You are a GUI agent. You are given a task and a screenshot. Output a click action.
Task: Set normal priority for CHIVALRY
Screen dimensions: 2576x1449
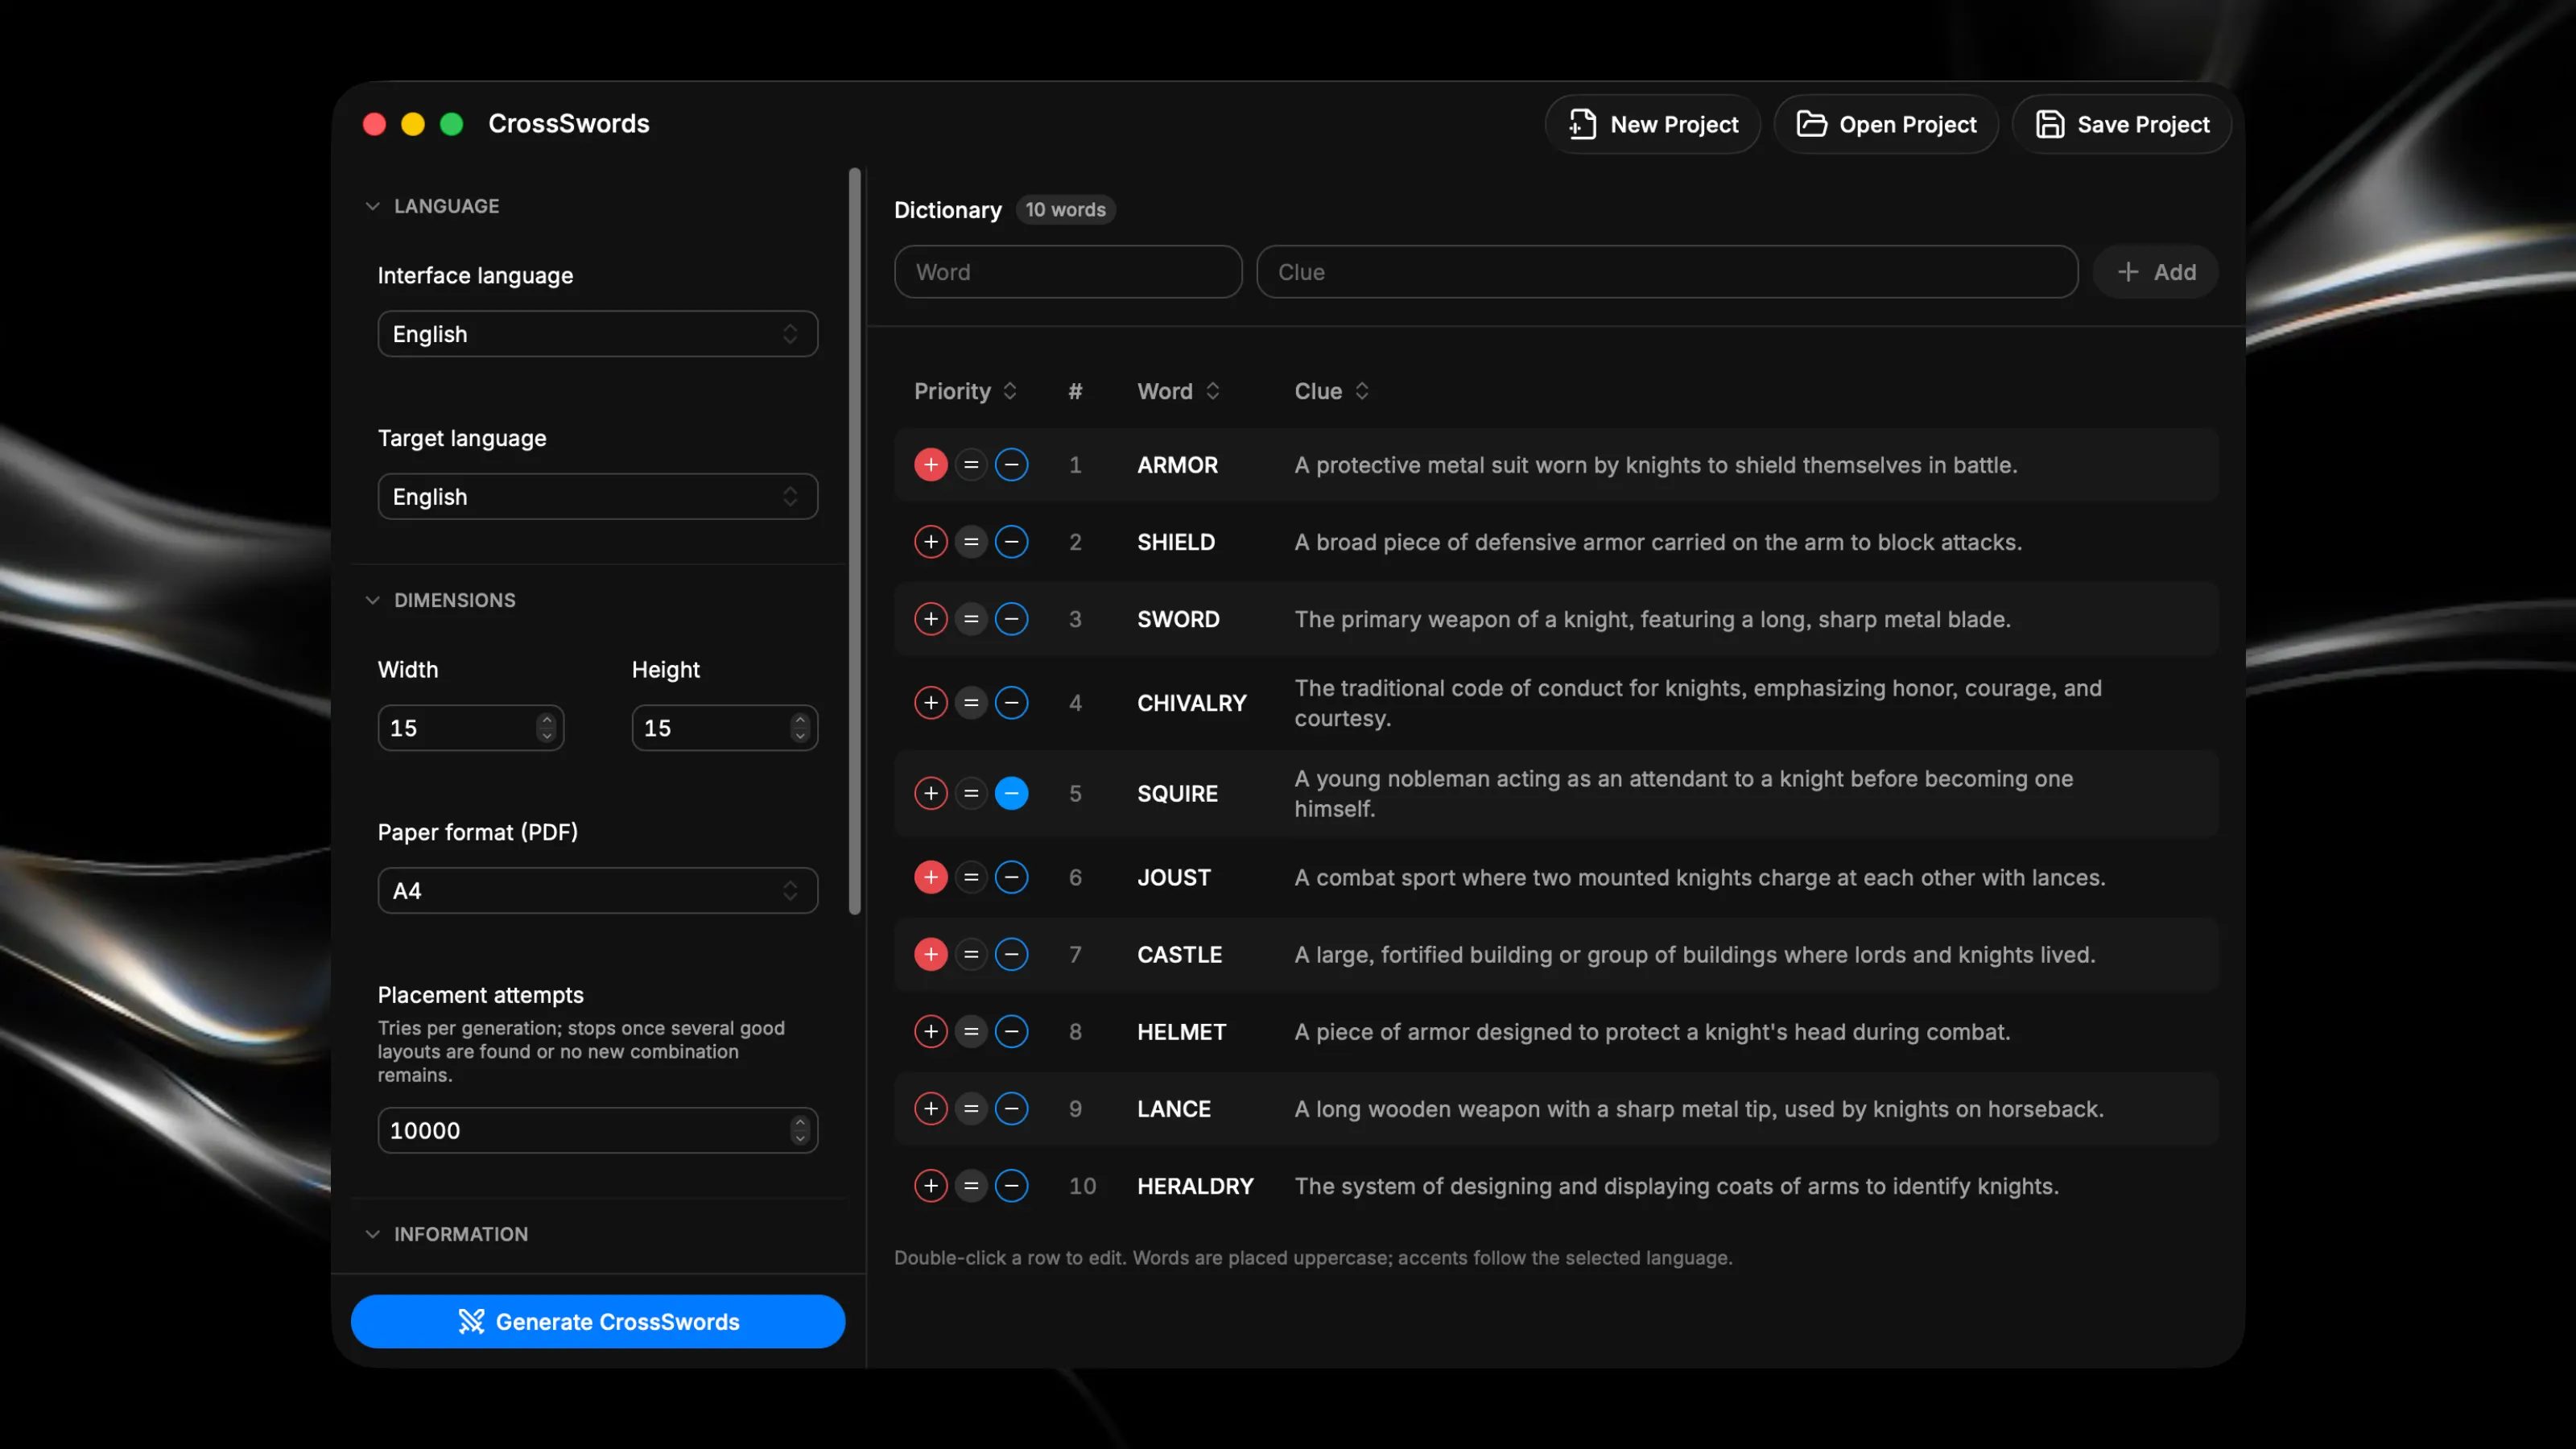click(971, 703)
